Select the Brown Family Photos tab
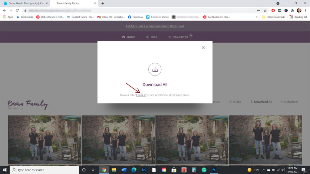 click(68, 3)
